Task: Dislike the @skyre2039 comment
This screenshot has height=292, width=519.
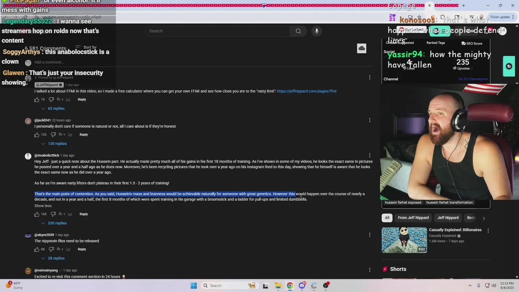Action: click(51, 249)
